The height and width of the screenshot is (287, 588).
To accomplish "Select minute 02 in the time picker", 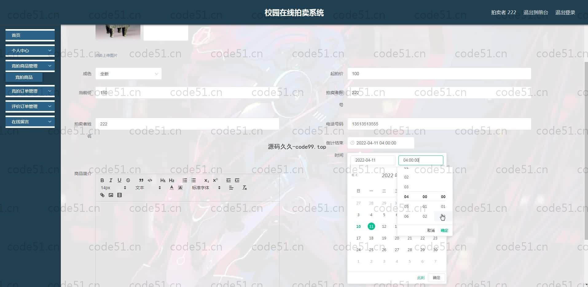I will click(425, 216).
